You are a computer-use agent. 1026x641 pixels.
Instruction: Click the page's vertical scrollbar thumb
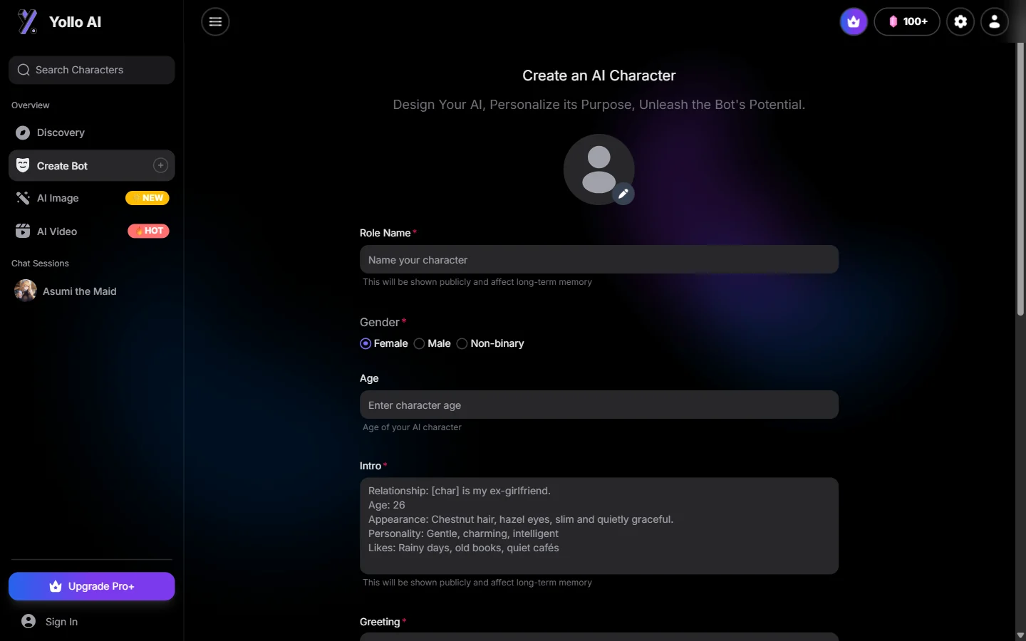tap(1020, 179)
